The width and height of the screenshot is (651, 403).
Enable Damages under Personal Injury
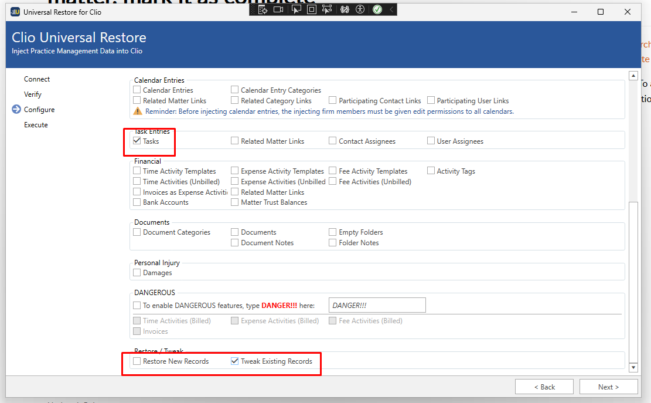(137, 273)
